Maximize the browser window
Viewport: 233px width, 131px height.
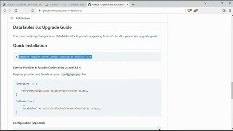[x=222, y=3]
